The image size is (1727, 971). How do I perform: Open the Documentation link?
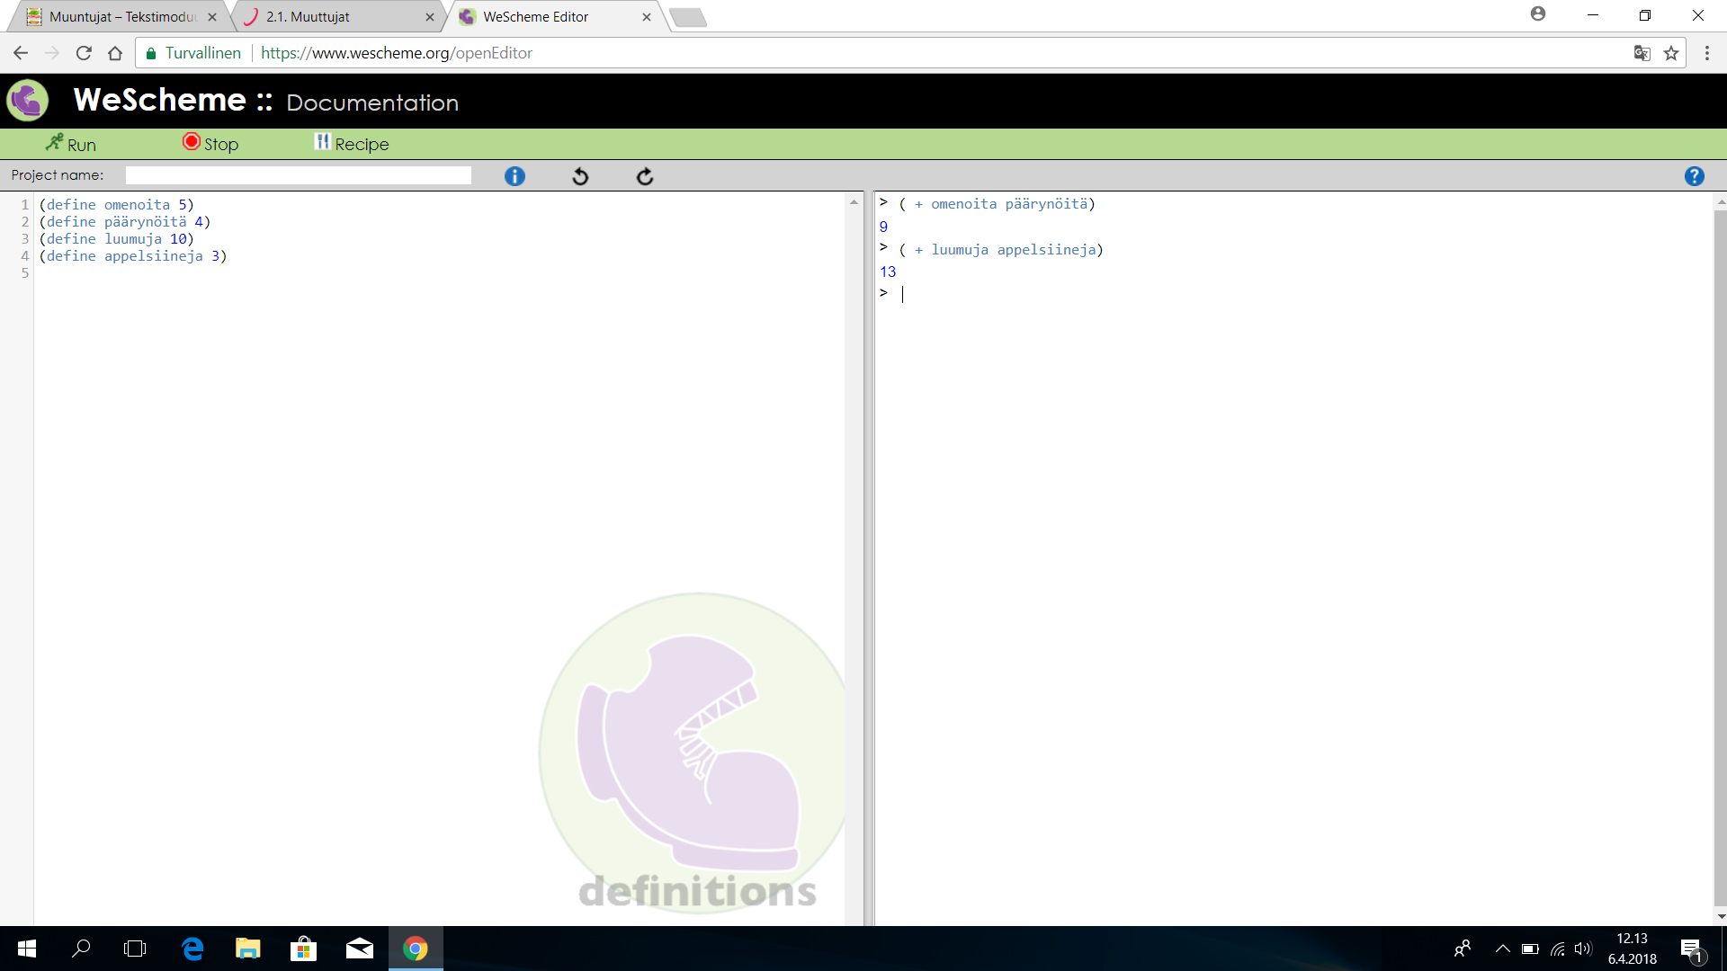[372, 102]
